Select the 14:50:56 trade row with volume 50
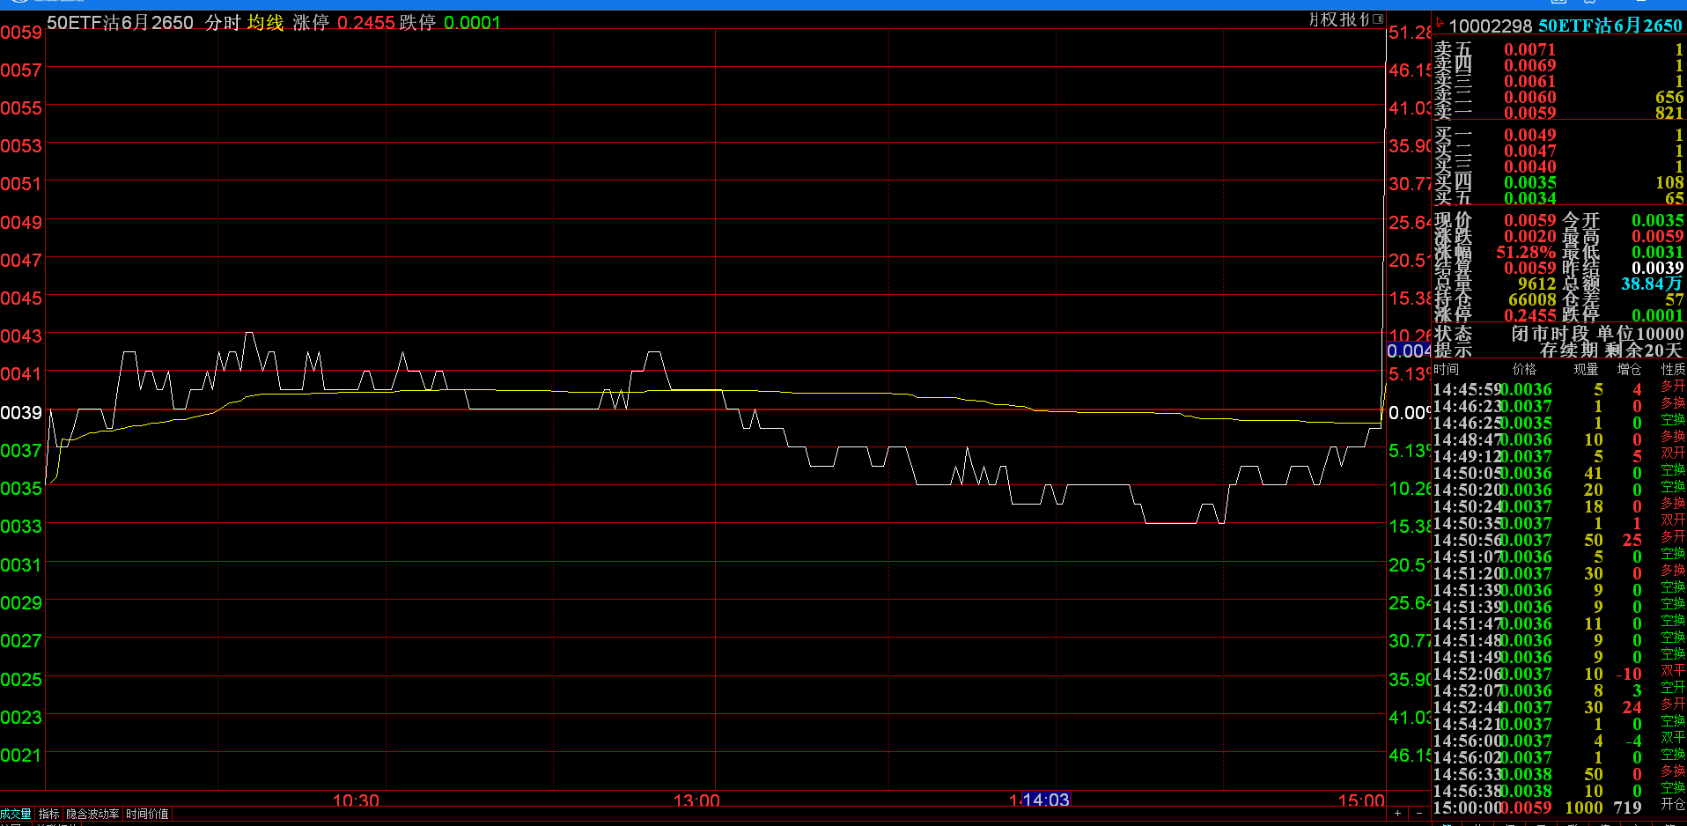 coord(1559,540)
